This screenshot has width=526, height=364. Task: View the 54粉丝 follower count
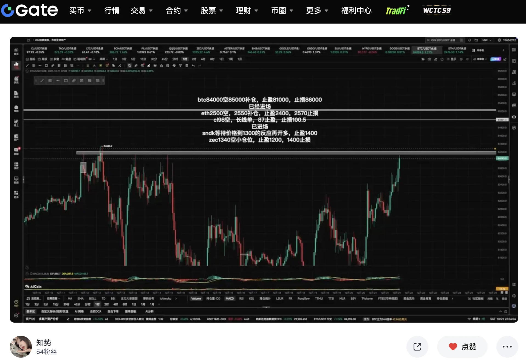[46, 352]
